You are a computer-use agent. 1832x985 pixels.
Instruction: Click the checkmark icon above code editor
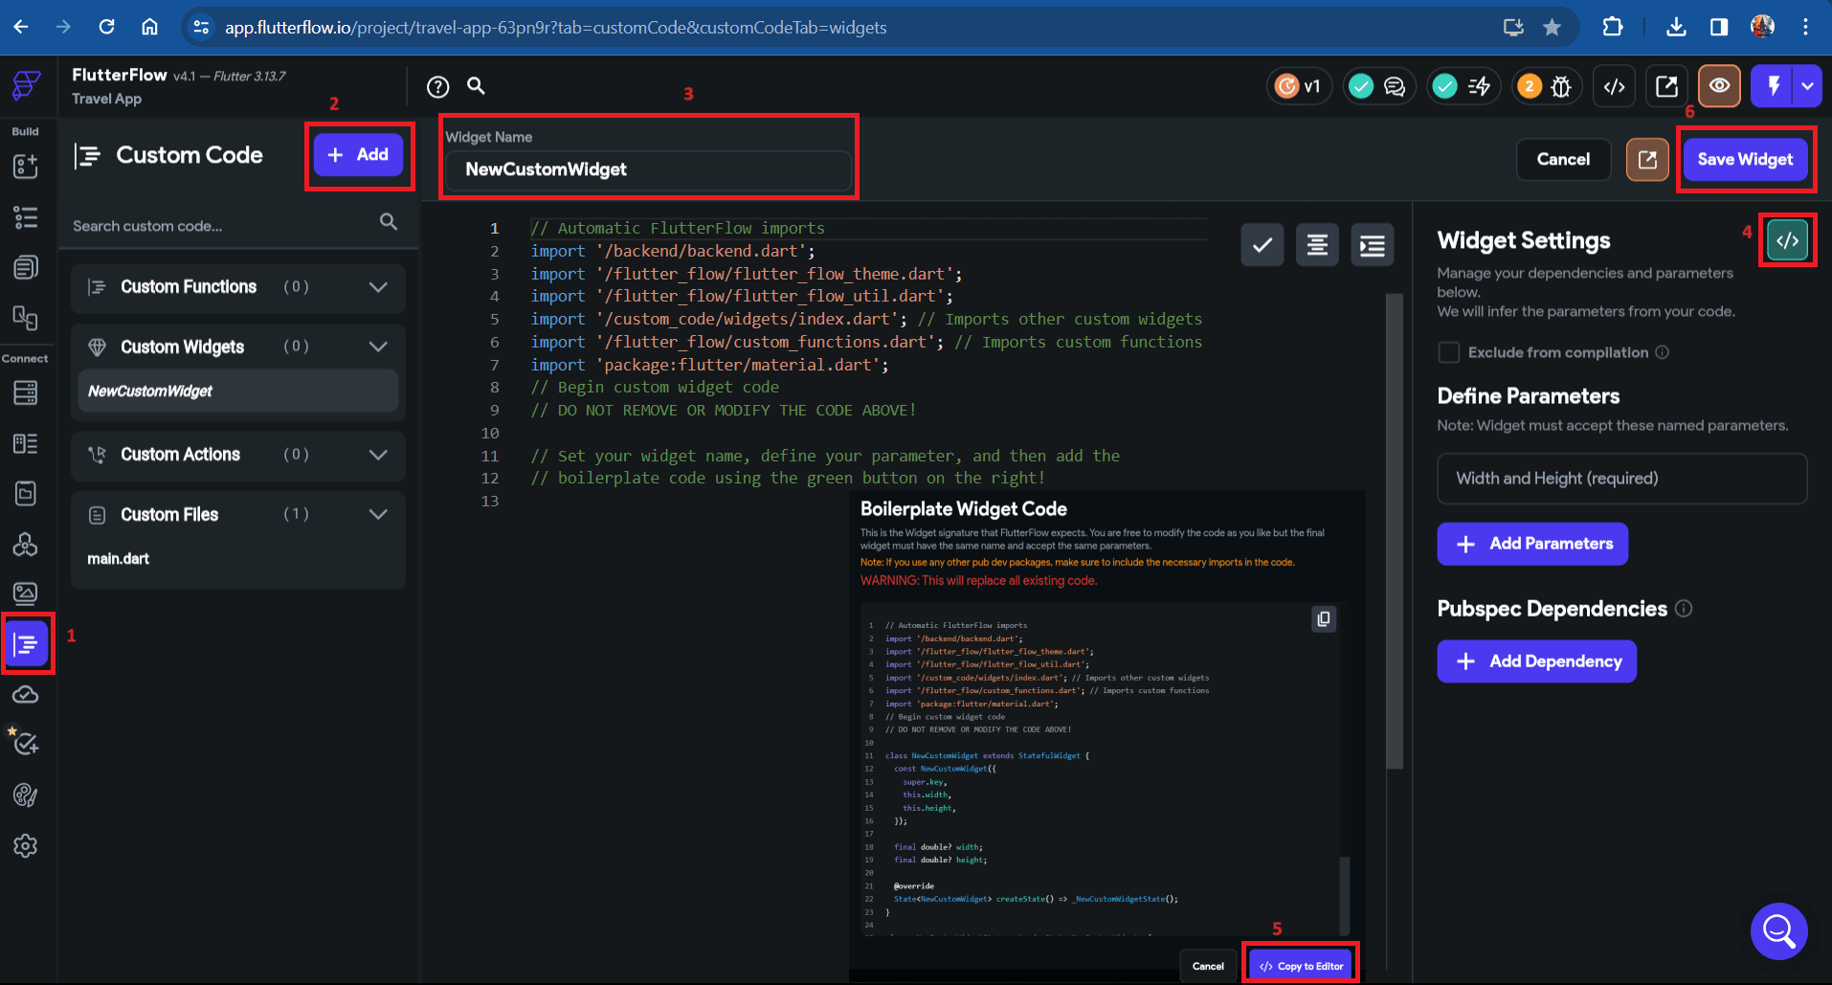(1262, 245)
